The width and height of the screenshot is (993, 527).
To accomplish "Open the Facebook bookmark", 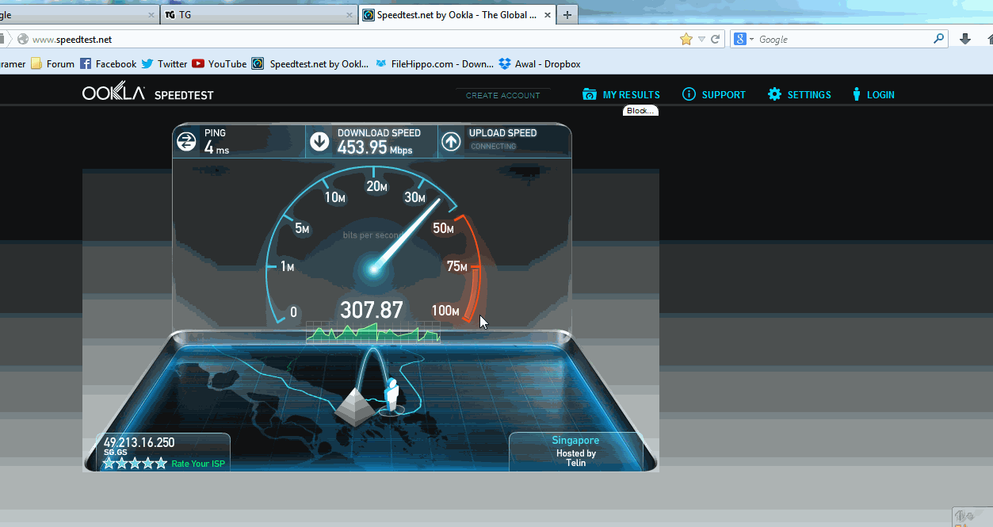I will 108,64.
